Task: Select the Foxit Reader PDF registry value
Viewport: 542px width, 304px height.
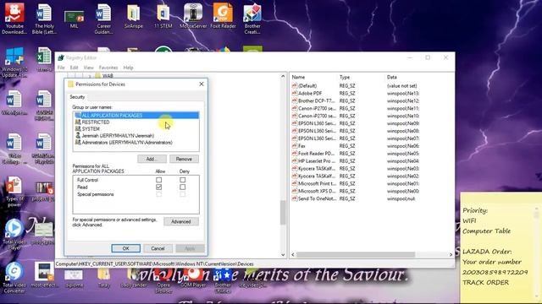Action: tap(313, 154)
